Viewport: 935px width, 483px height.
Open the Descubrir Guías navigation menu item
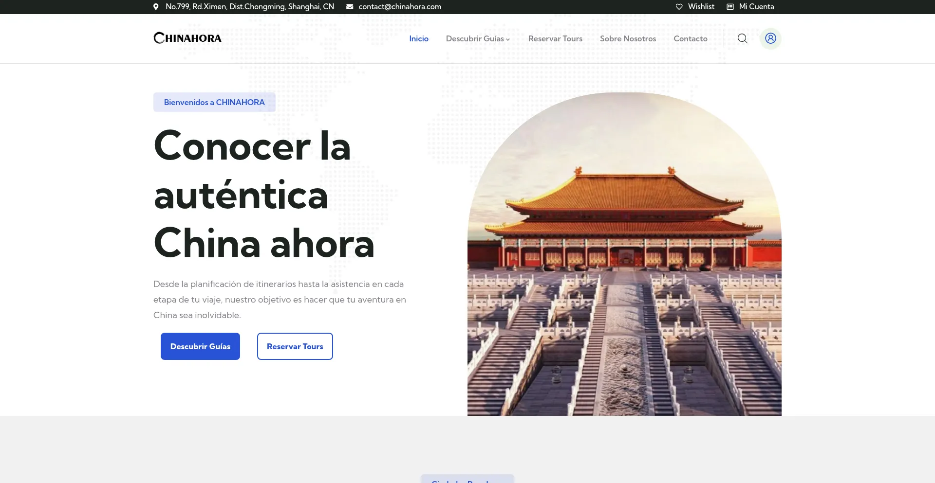[x=474, y=38]
